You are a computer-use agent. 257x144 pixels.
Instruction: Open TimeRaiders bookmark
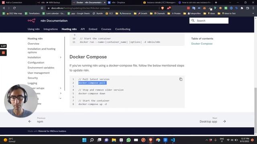pyautogui.click(x=33, y=13)
